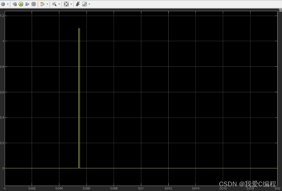Expand the measurements dropdown arrow

pos(89,4)
